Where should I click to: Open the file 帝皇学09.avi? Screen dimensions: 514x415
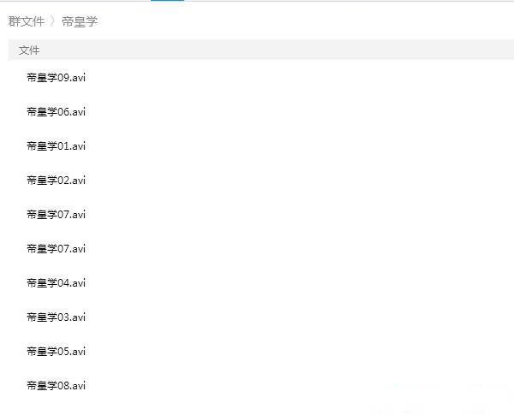pyautogui.click(x=56, y=78)
